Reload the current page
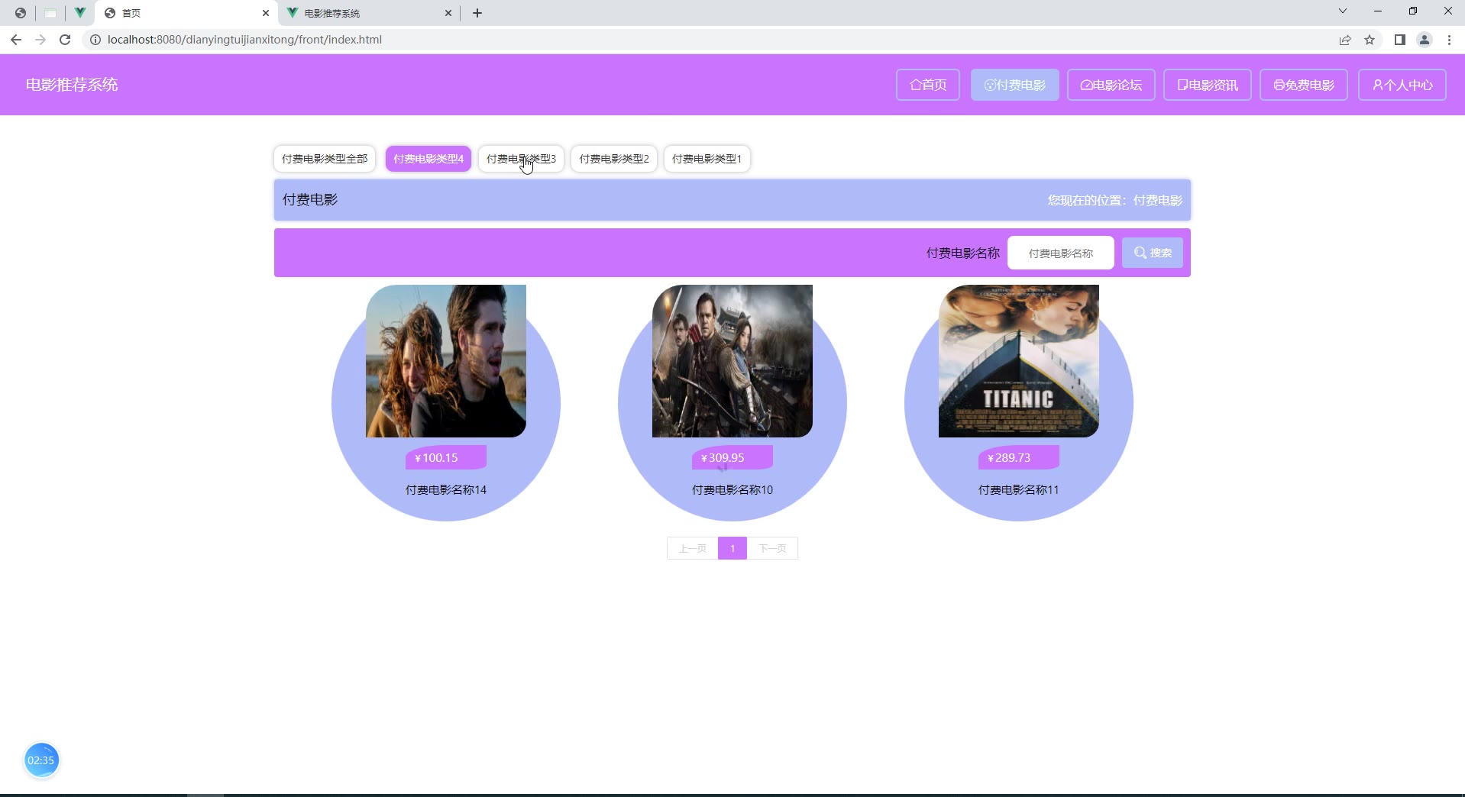Screen dimensions: 1465x797 pos(65,40)
